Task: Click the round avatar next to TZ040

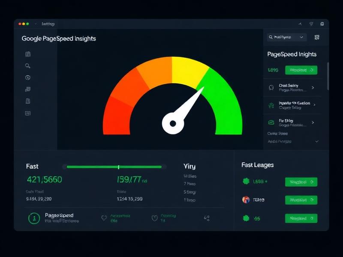Action: (x=246, y=200)
